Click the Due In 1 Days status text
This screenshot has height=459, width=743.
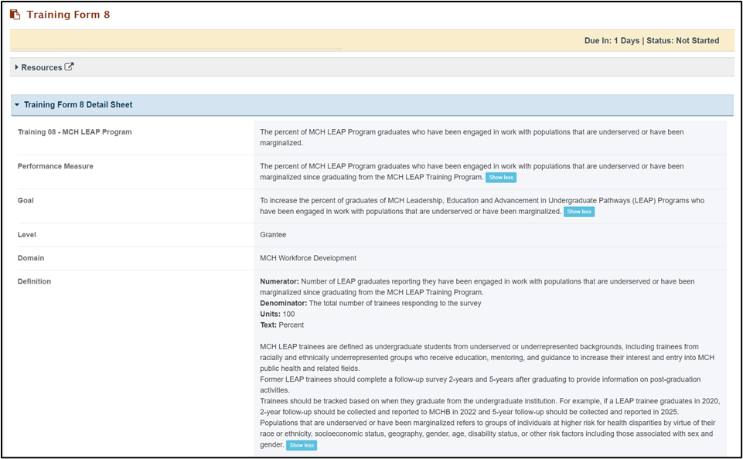[x=652, y=41]
